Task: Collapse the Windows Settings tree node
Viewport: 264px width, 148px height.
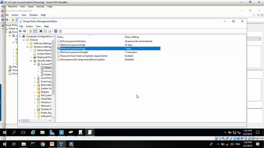Action: click(28, 47)
